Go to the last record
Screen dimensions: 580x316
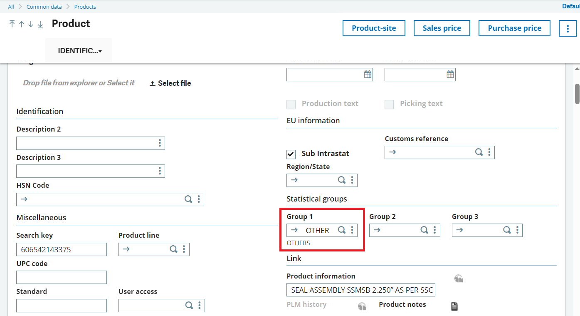[x=39, y=24]
